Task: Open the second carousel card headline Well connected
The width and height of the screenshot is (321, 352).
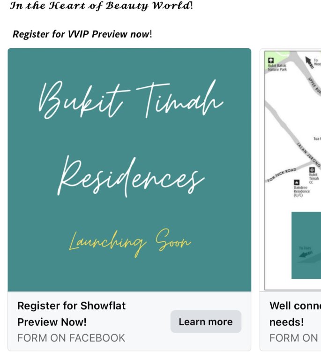Action: [295, 314]
